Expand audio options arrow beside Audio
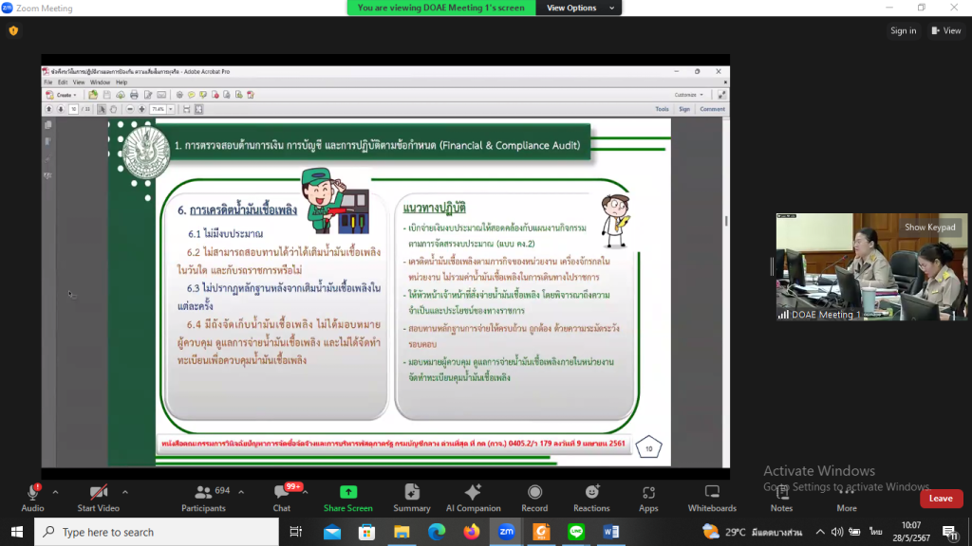This screenshot has width=972, height=546. [x=55, y=492]
